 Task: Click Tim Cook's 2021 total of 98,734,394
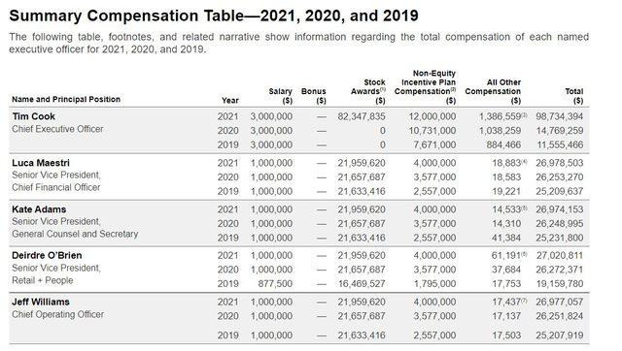[x=560, y=116]
